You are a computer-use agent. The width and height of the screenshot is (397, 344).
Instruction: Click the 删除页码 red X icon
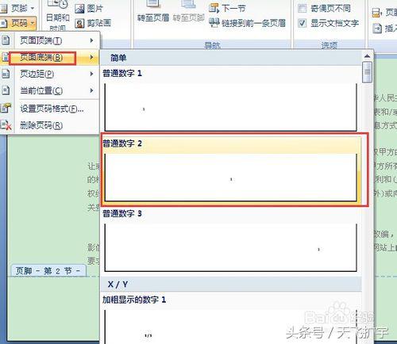pyautogui.click(x=6, y=125)
